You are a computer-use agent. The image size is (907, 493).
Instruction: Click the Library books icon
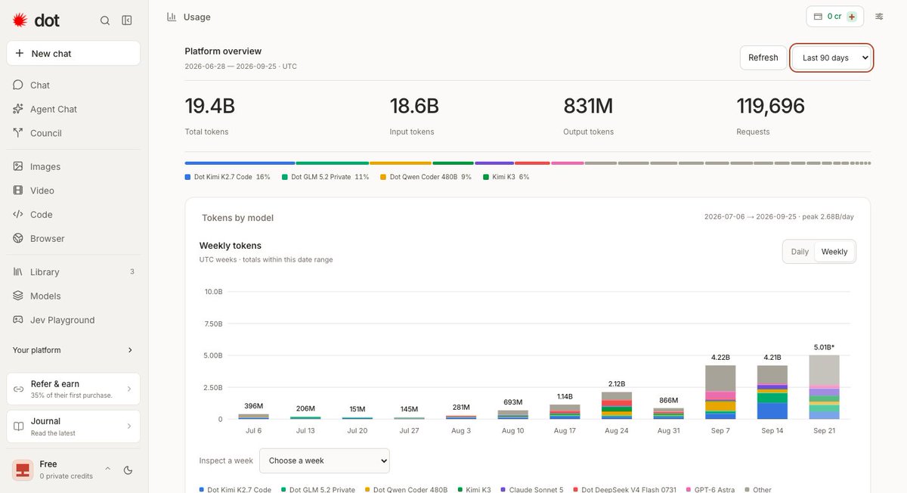pos(18,271)
